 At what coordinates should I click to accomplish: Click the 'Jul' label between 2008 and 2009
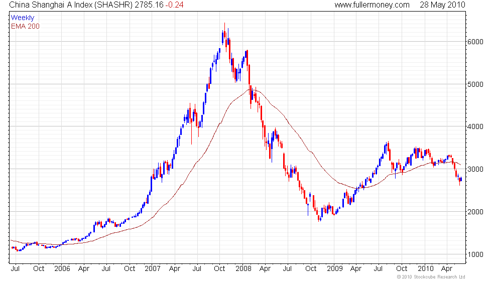(287, 269)
